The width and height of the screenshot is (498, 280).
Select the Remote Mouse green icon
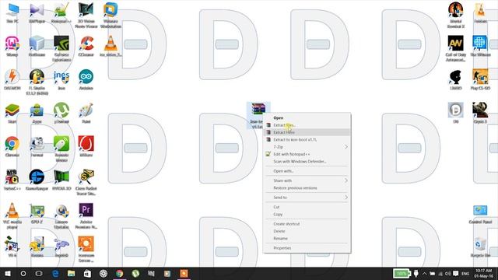(x=61, y=149)
